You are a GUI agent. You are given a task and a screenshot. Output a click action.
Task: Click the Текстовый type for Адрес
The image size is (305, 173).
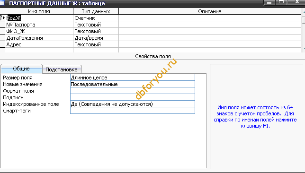[96, 44]
